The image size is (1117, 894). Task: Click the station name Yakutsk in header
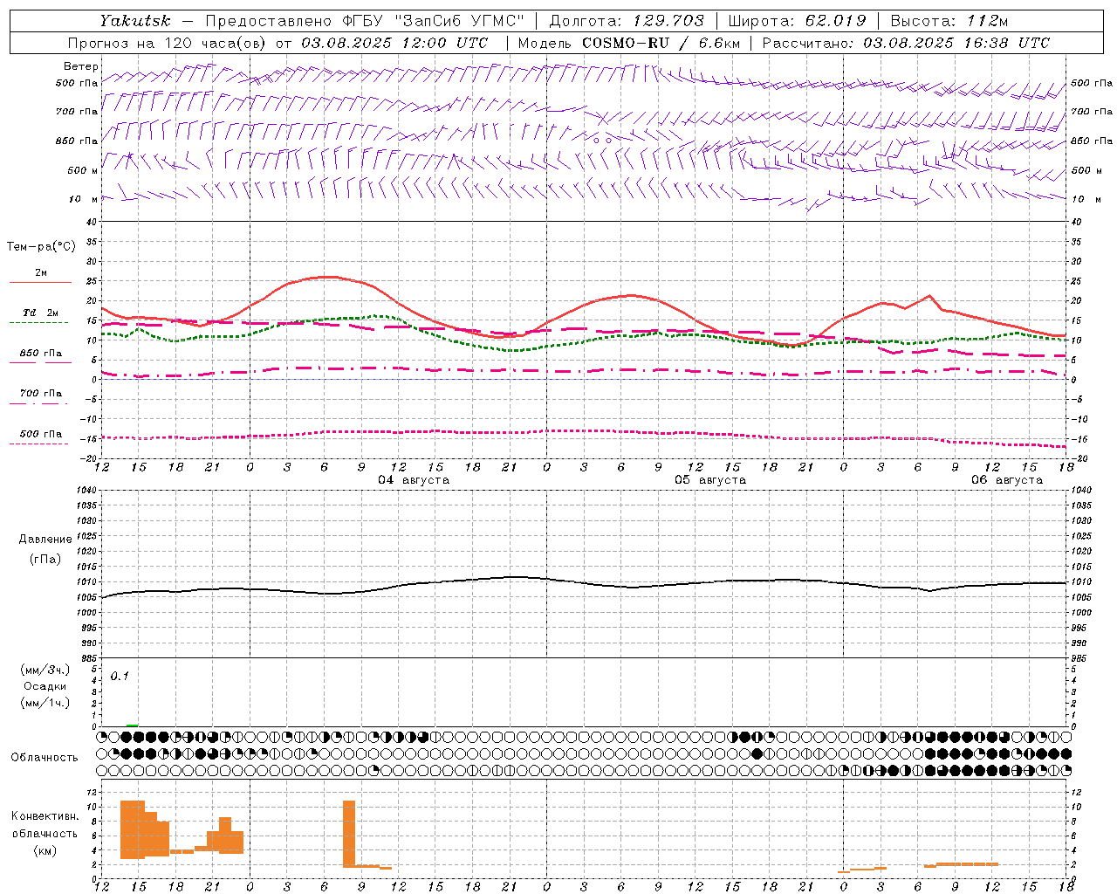pyautogui.click(x=134, y=21)
